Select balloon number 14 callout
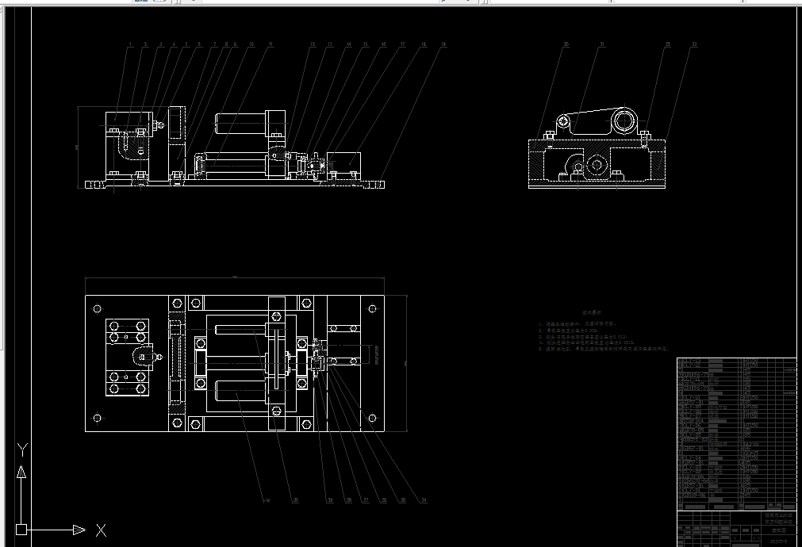The height and width of the screenshot is (547, 802). (348, 44)
